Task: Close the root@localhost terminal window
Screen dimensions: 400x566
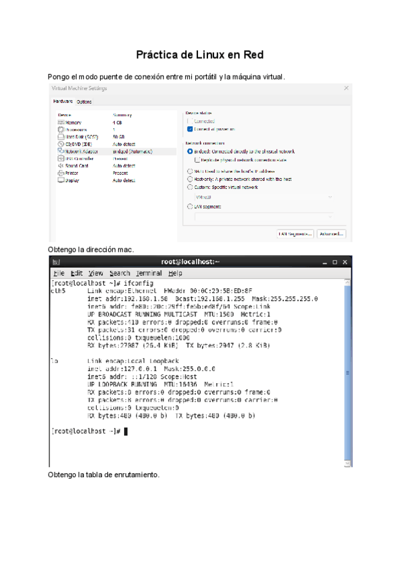Action: (x=345, y=262)
